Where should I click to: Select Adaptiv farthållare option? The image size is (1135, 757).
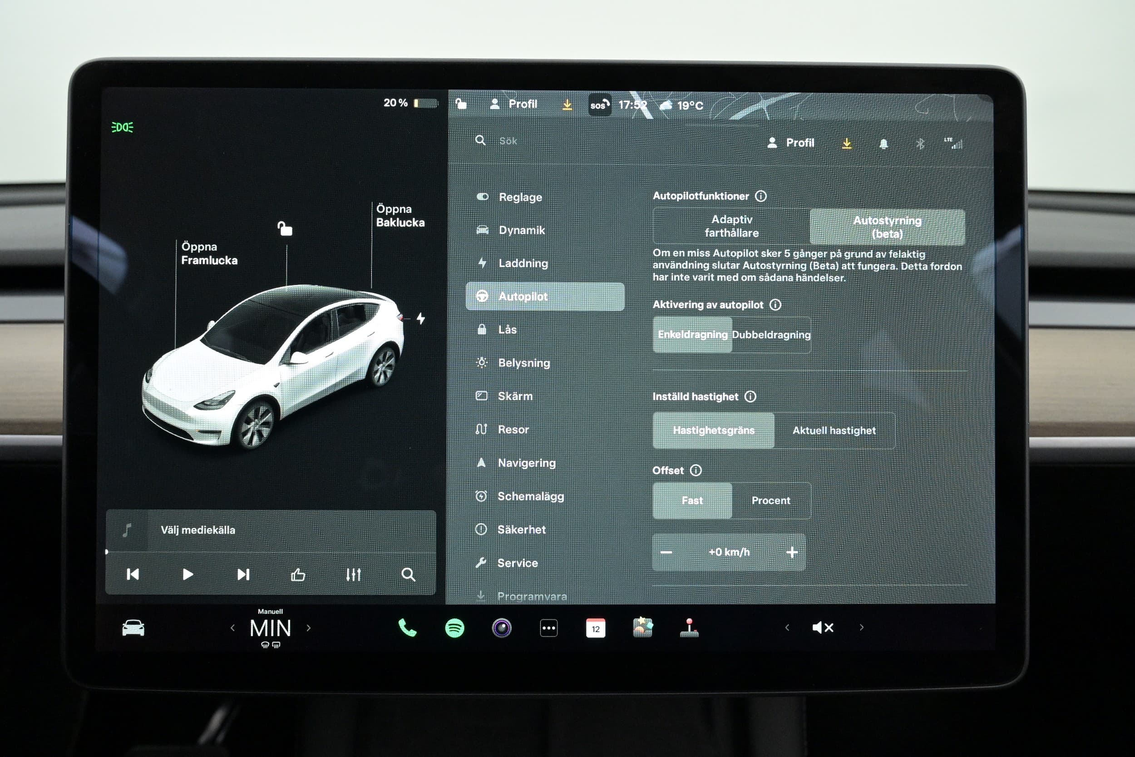tap(731, 226)
